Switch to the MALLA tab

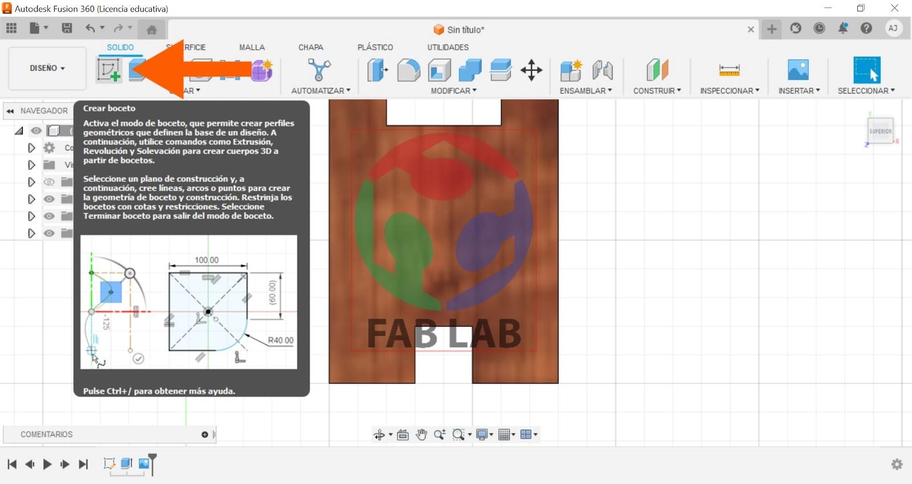(252, 47)
